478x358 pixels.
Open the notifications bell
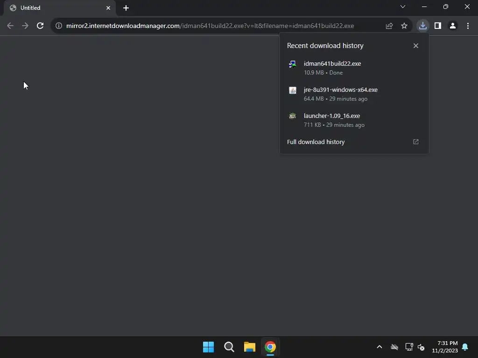pos(465,347)
